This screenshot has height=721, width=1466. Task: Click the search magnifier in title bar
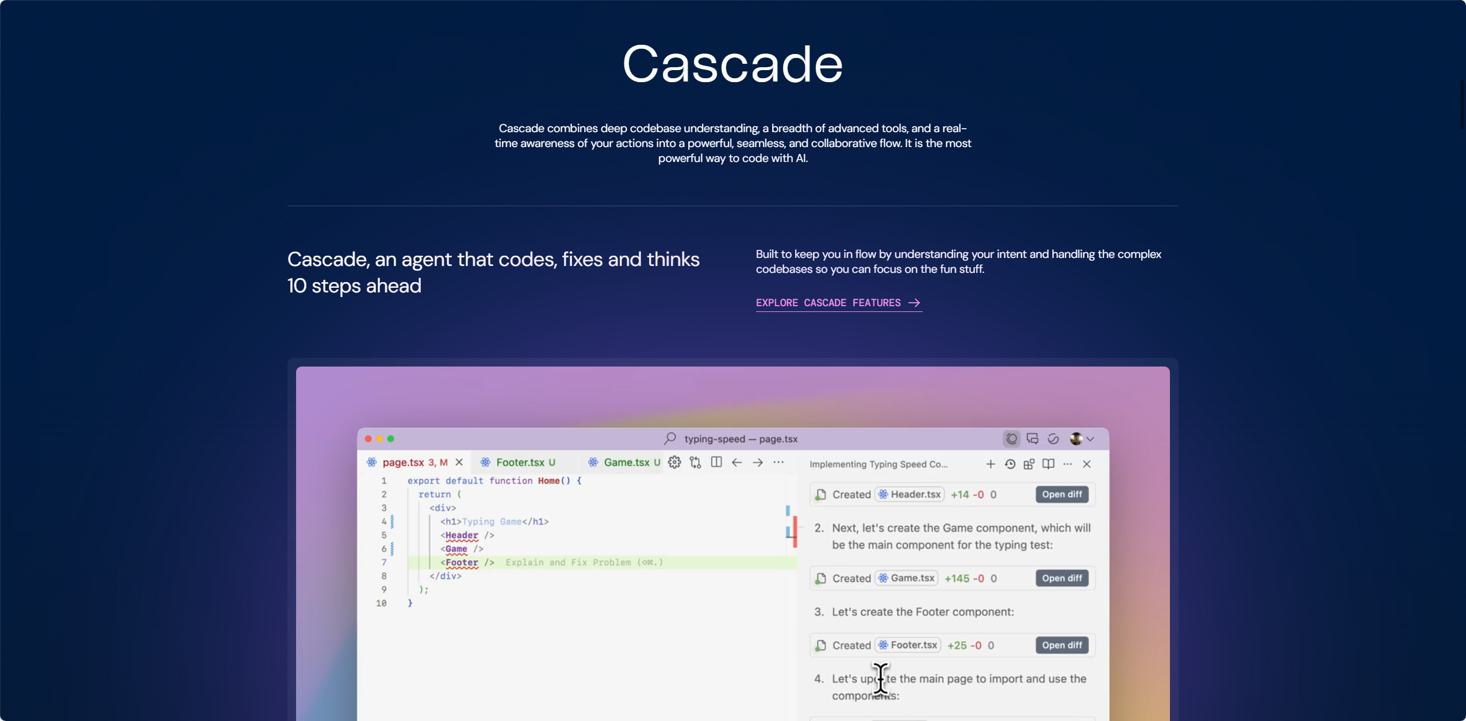(x=670, y=439)
